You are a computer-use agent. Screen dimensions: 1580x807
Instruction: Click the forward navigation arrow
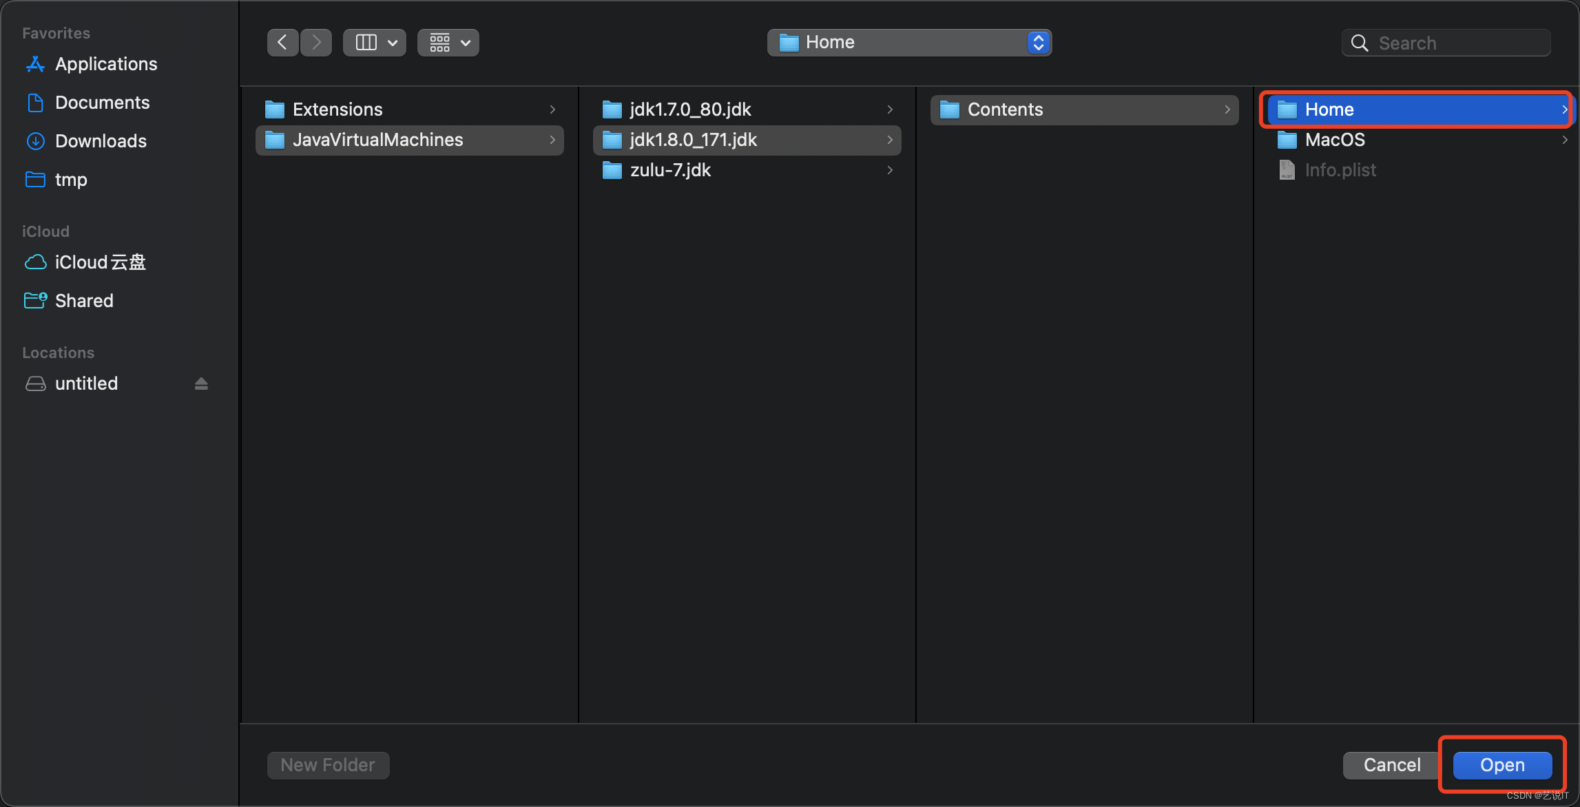point(316,41)
